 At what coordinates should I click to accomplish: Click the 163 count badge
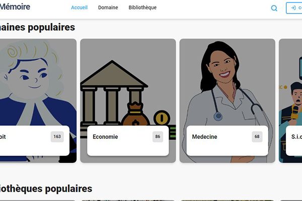coord(57,137)
